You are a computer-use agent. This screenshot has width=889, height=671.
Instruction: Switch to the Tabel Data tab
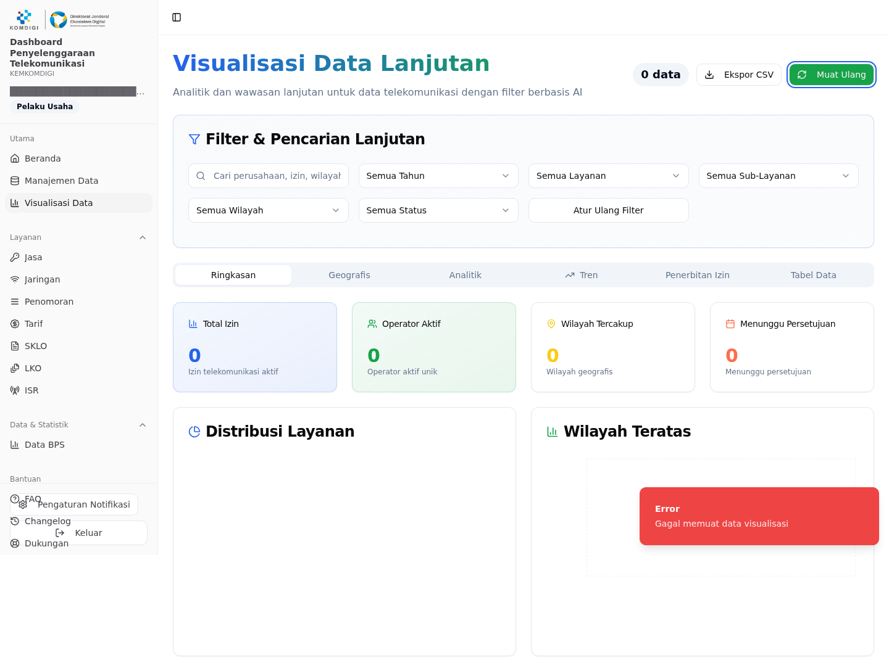click(x=814, y=275)
